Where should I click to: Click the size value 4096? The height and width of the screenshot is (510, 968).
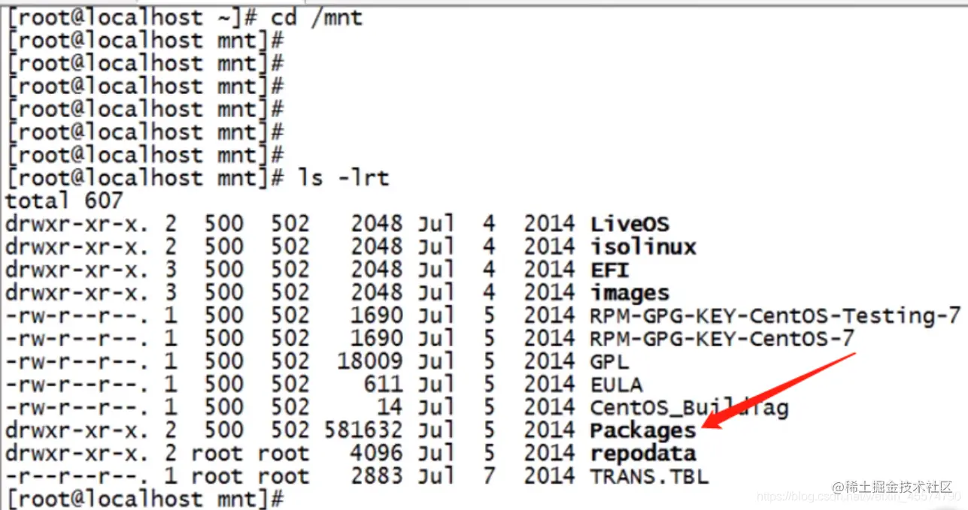378,454
